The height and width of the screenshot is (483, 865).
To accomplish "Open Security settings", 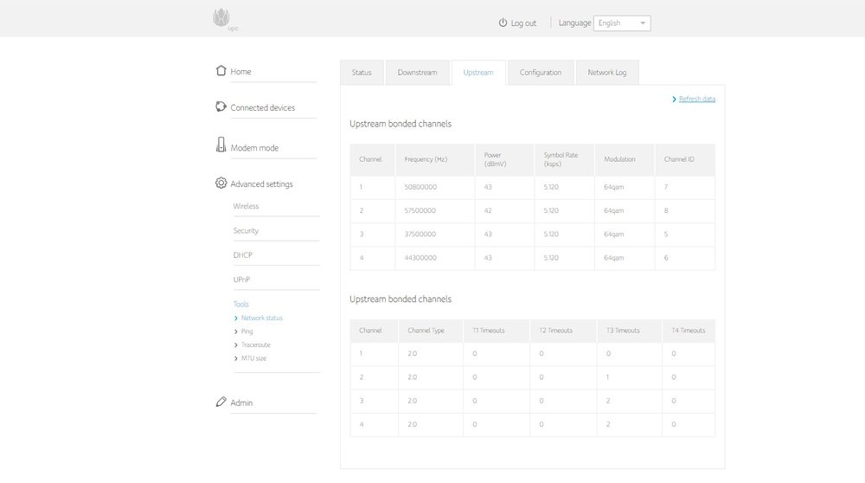I will coord(246,231).
